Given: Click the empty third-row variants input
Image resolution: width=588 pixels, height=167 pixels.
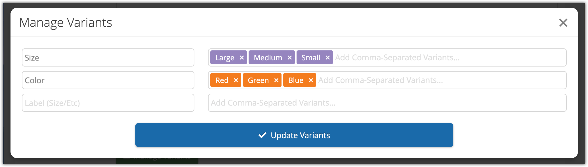Looking at the screenshot, I should click(387, 103).
